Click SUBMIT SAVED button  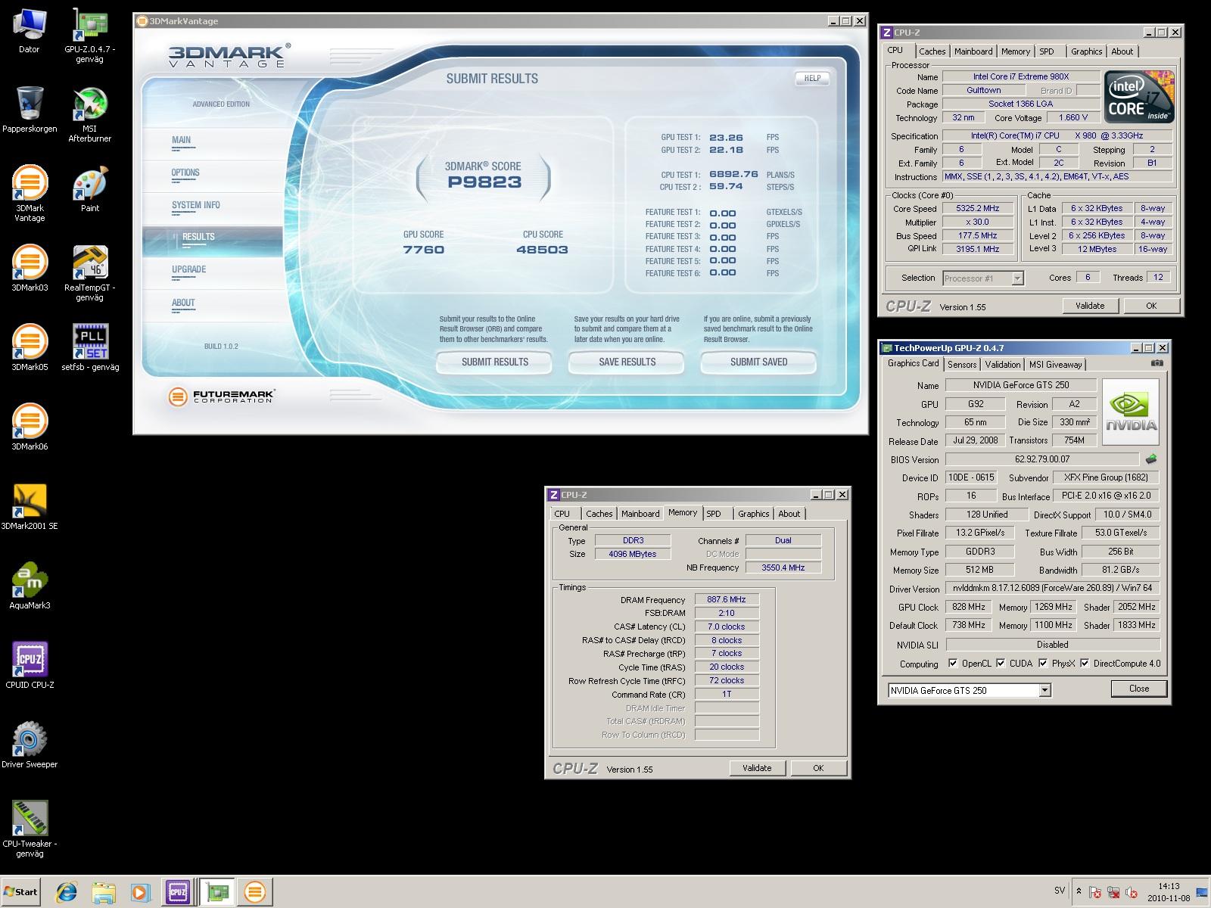758,362
